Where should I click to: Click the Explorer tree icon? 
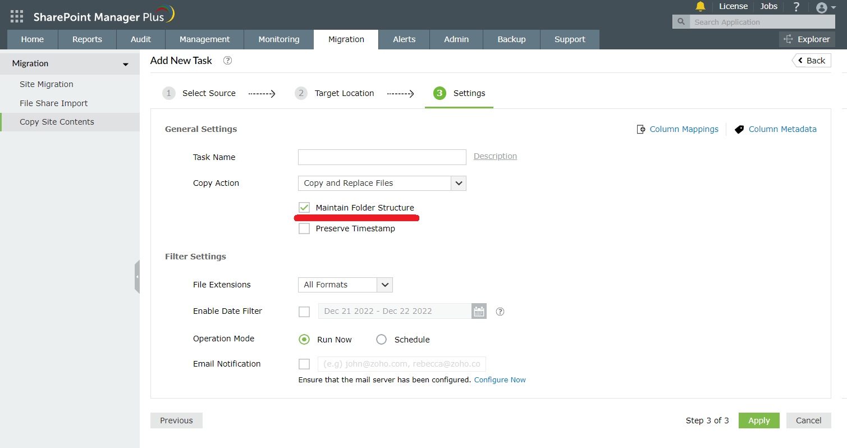[x=789, y=39]
